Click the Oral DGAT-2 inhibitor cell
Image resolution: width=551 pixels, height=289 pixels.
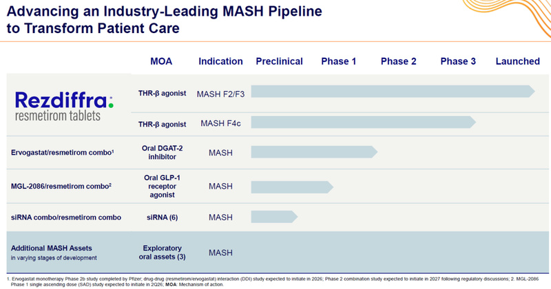[x=161, y=152]
